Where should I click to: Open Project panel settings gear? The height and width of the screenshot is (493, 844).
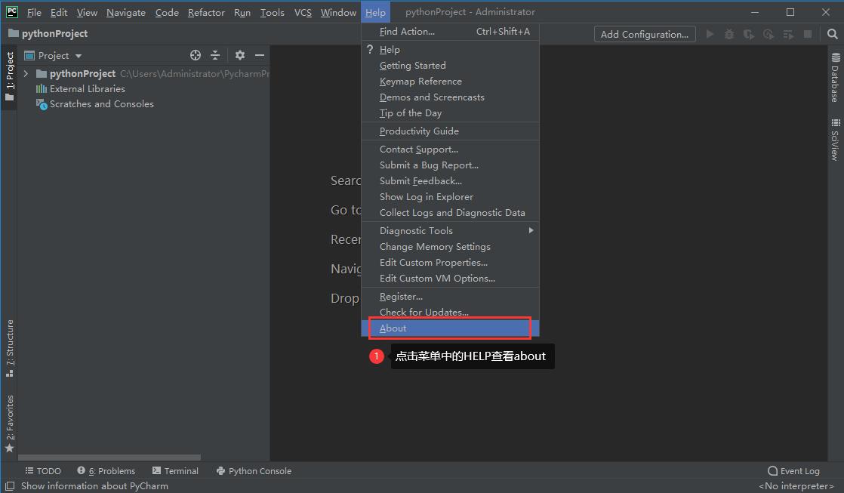pyautogui.click(x=240, y=55)
